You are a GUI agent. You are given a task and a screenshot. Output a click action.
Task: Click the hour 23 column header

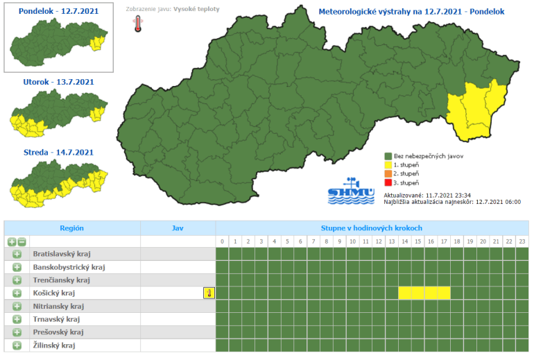click(522, 241)
